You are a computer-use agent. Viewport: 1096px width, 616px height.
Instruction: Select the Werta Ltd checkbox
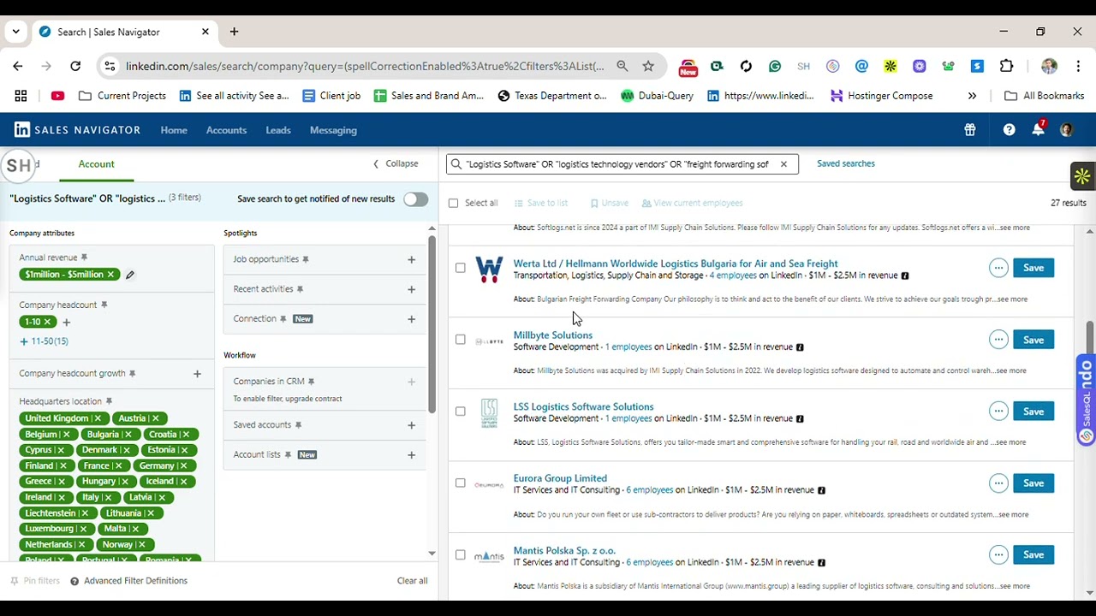pos(461,268)
